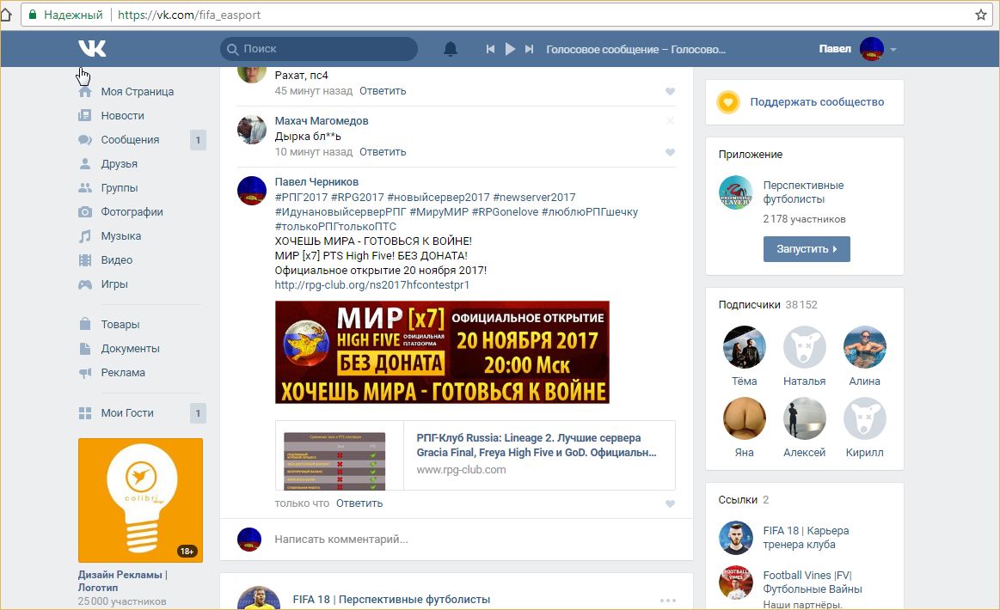Click Махач Магомедов avatar
The width and height of the screenshot is (1000, 610).
252,130
